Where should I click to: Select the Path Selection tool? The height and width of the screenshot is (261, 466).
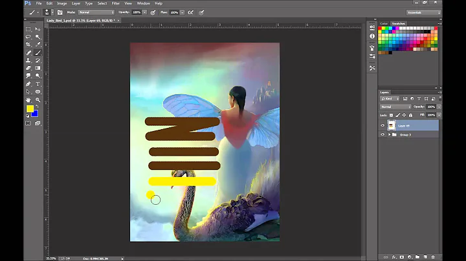click(28, 92)
